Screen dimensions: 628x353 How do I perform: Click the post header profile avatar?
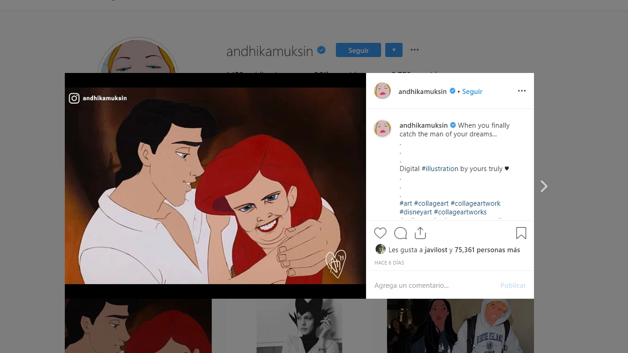click(382, 91)
